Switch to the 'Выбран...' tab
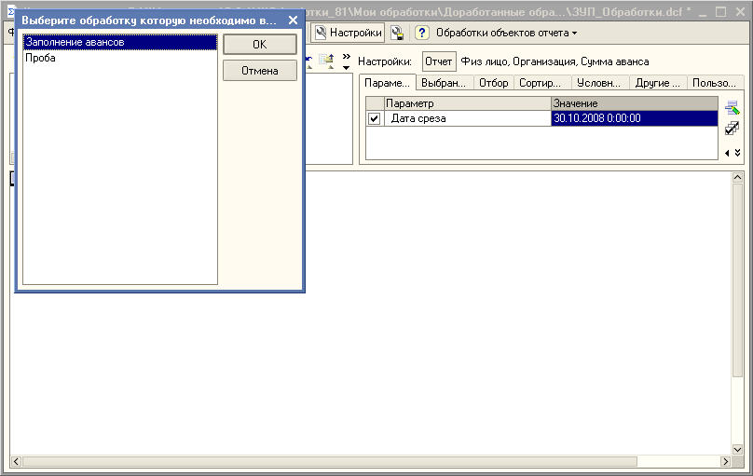 point(444,83)
